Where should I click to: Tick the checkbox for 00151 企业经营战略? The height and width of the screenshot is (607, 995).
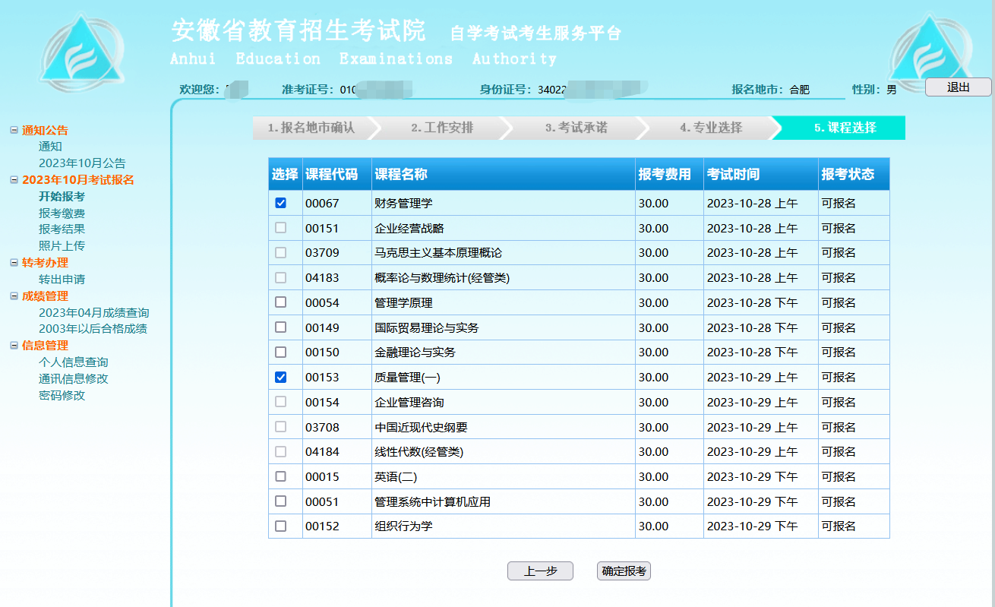281,228
